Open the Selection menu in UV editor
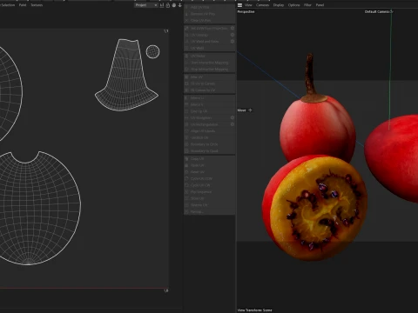The height and width of the screenshot is (313, 418). [x=8, y=5]
